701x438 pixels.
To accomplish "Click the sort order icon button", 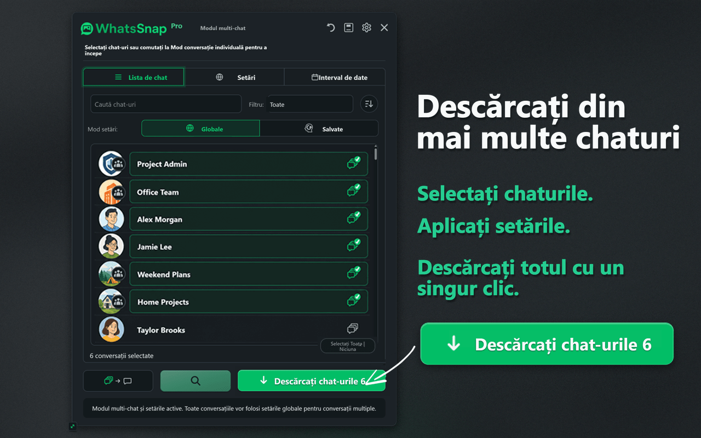I will (369, 104).
